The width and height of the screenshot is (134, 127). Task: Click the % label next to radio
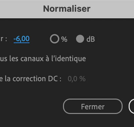[64, 39]
